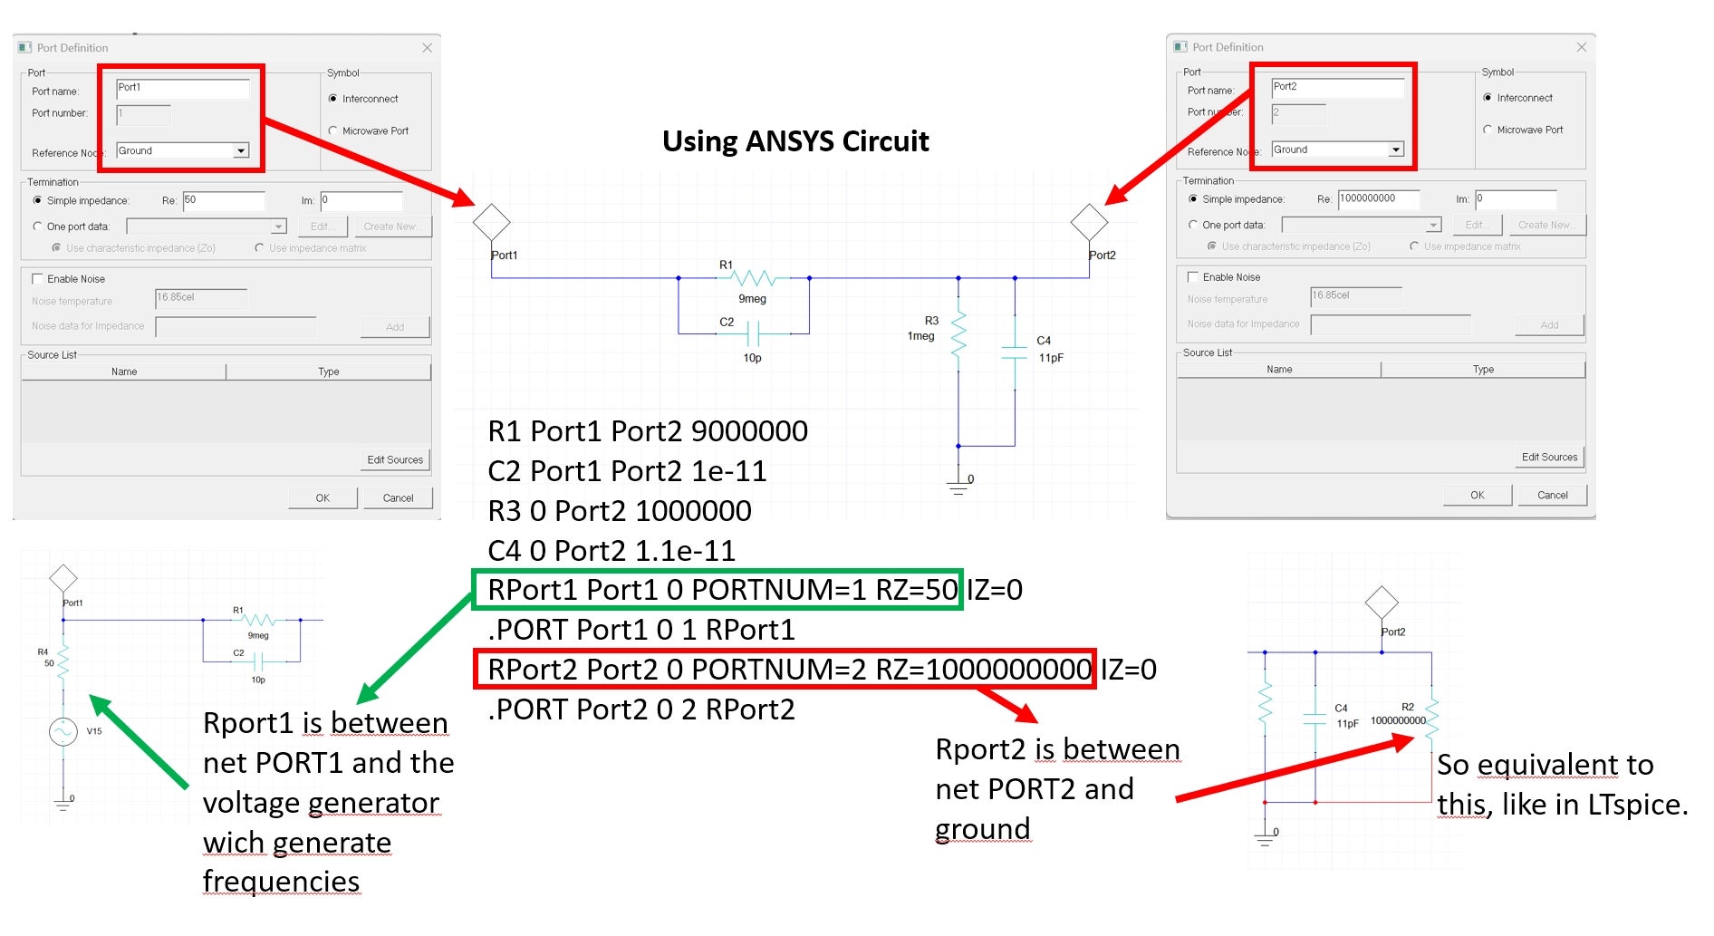Click netlist line 'R3 0 Port2 1000000'
1714x936 pixels.
(x=620, y=511)
